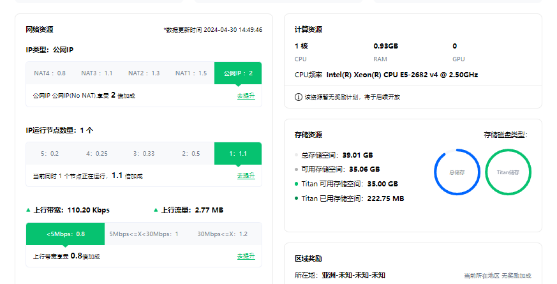Click the 上行带宽 110.20 Kbps value
Screen dimensions: 557x284
[89, 210]
